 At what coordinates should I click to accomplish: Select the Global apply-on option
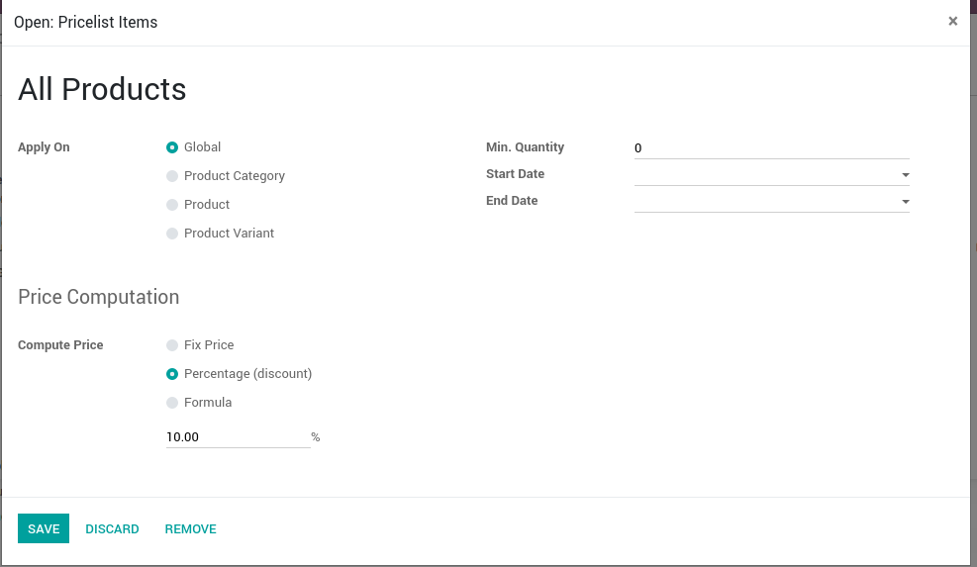point(173,147)
